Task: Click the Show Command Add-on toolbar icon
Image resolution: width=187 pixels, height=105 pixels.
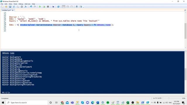Action: pyautogui.click(x=81, y=7)
